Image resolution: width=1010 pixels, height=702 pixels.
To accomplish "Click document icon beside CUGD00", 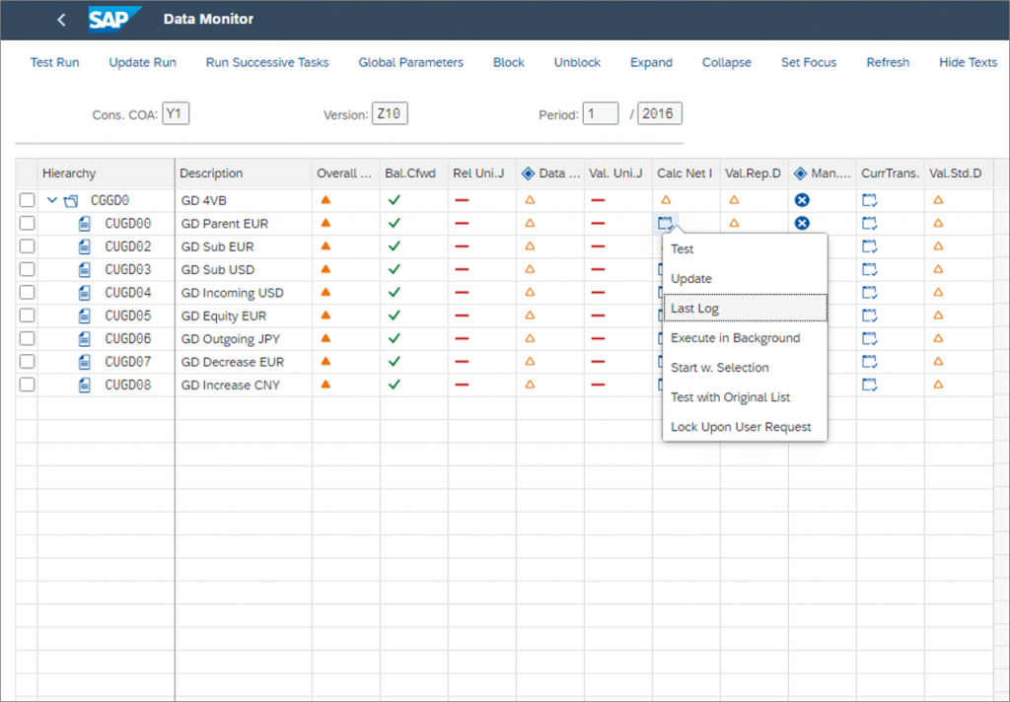I will click(85, 224).
